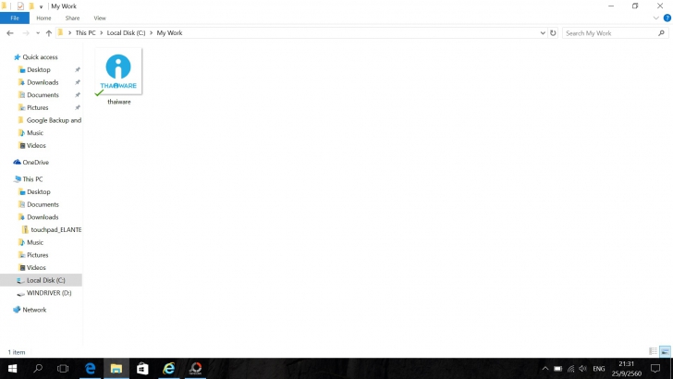The height and width of the screenshot is (379, 673).
Task: Open Task View on the taskbar
Action: (63, 368)
